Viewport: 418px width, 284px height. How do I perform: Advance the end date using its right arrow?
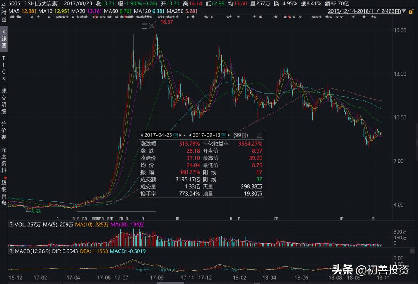228,135
